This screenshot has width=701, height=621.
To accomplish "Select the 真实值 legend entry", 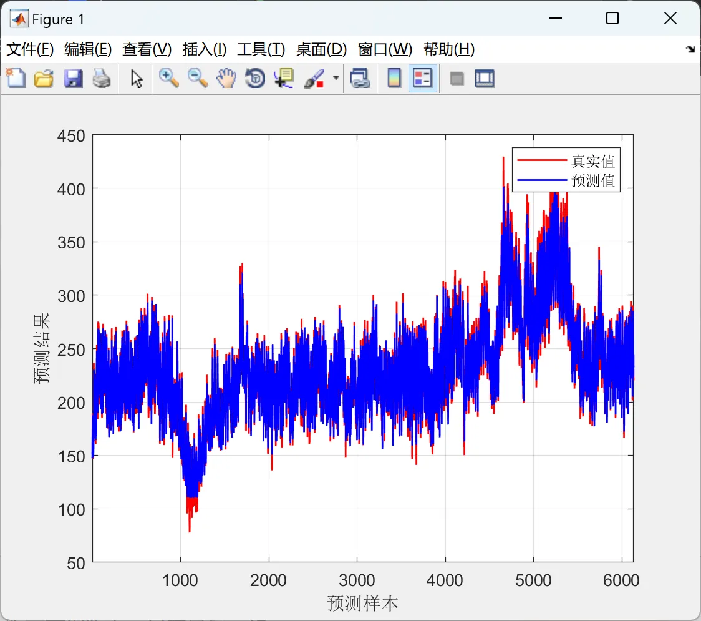I will (x=593, y=160).
